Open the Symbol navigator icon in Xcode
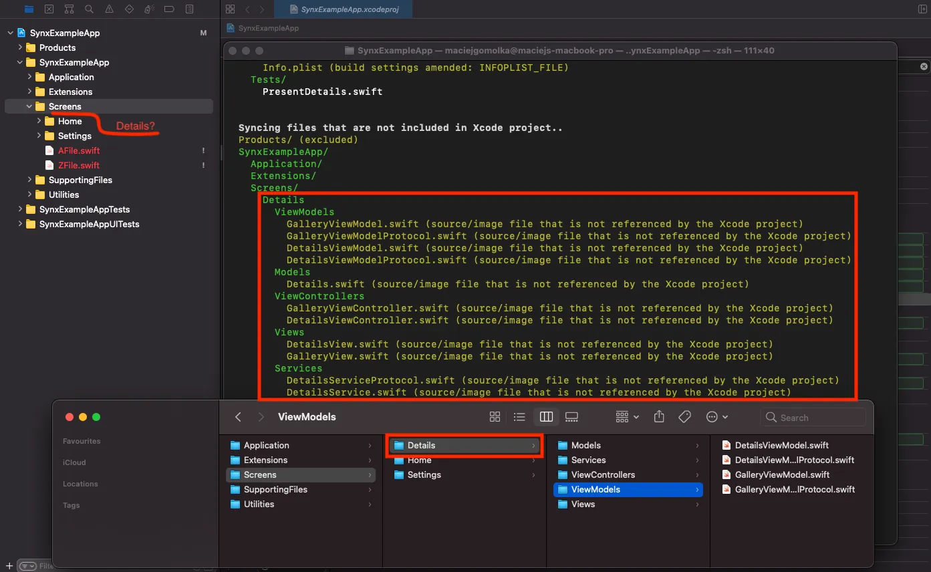 point(69,9)
